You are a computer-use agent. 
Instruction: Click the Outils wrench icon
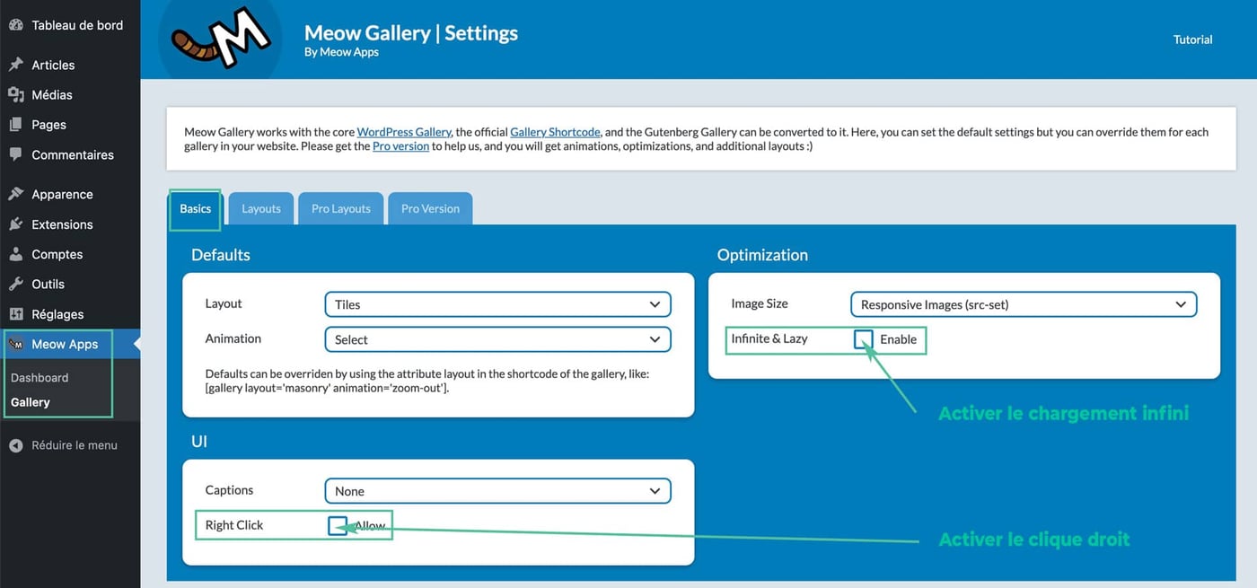[x=15, y=284]
